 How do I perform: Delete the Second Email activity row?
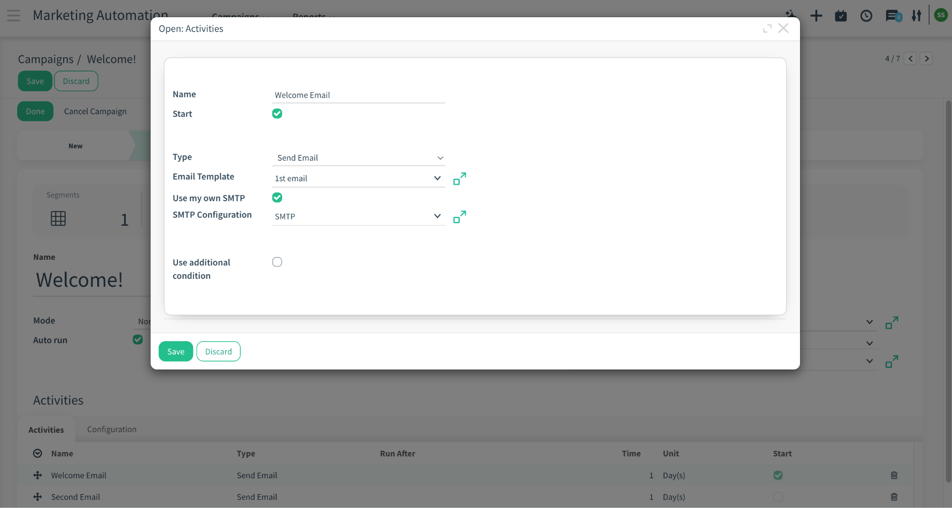(894, 497)
